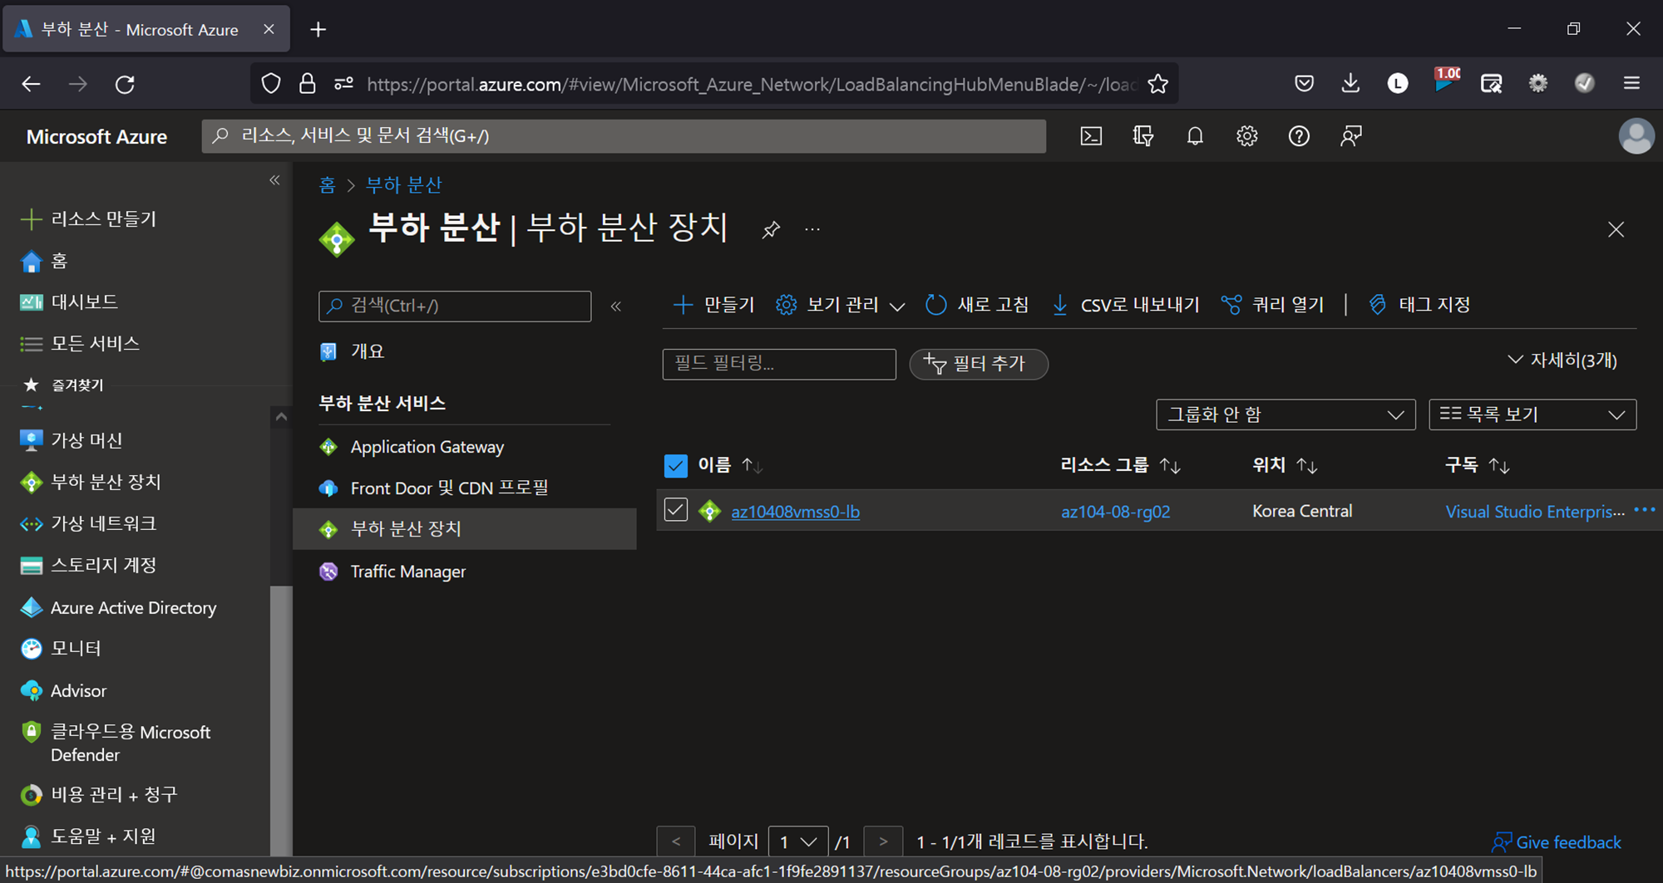
Task: Click Give feedback link
Action: click(1556, 842)
